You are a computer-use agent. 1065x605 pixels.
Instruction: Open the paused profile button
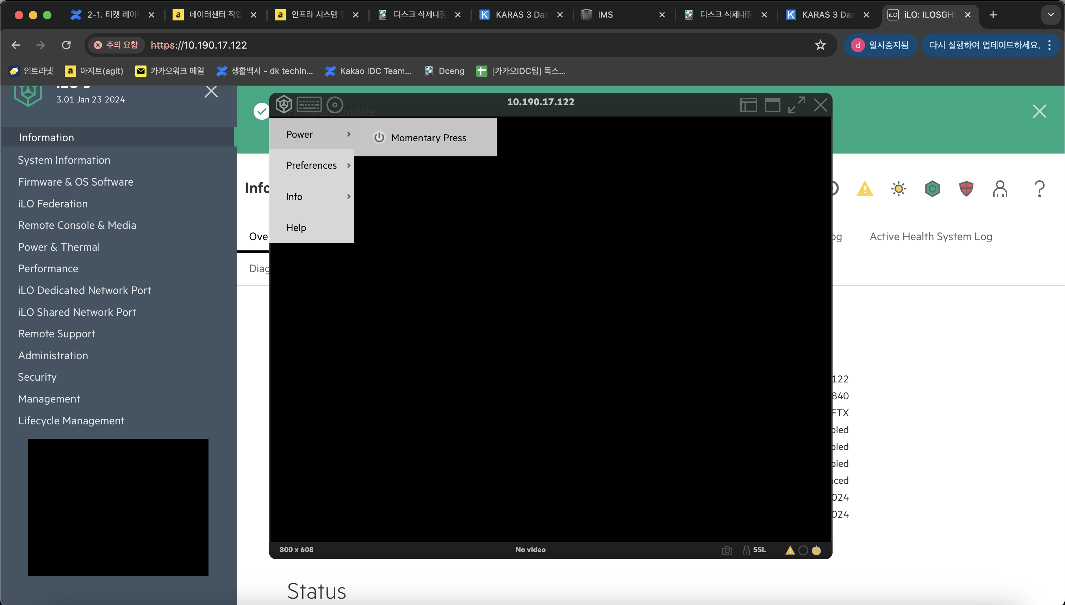[880, 45]
